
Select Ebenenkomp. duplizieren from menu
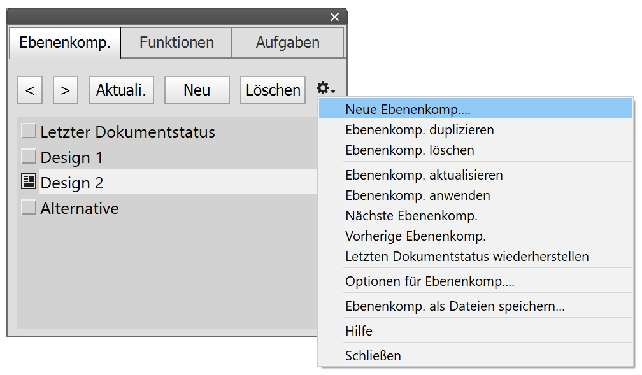pyautogui.click(x=419, y=130)
